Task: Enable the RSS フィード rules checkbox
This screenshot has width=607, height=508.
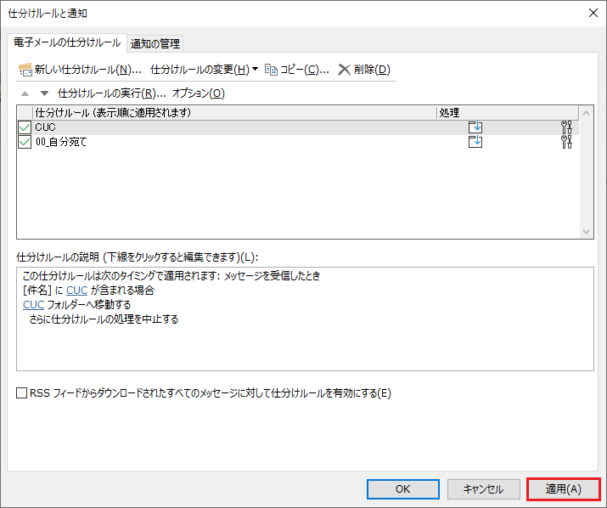Action: click(22, 393)
